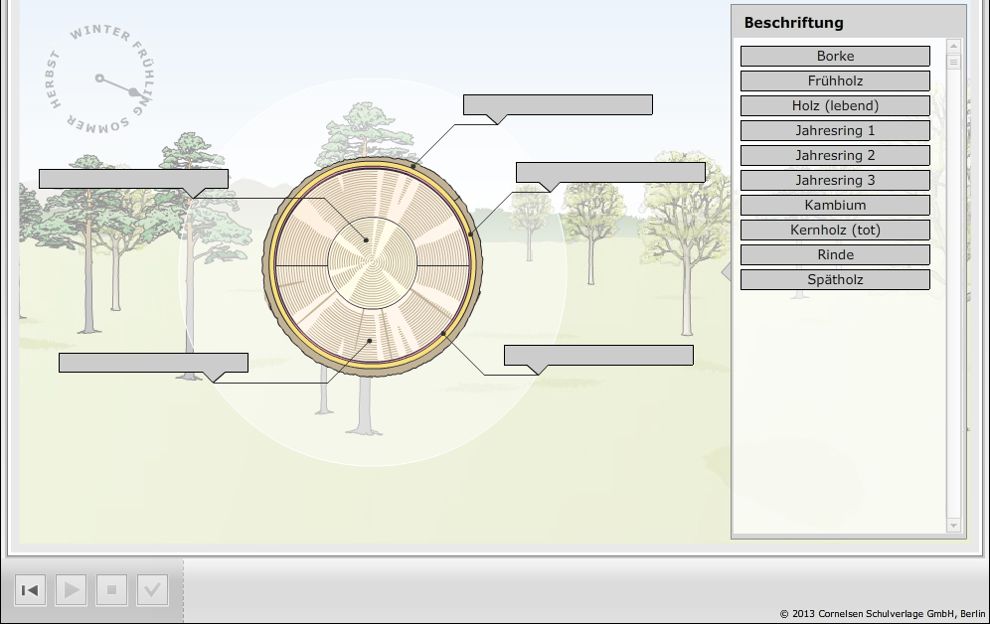The height and width of the screenshot is (624, 990).
Task: Click the skip-to-start playback button
Action: tap(30, 590)
